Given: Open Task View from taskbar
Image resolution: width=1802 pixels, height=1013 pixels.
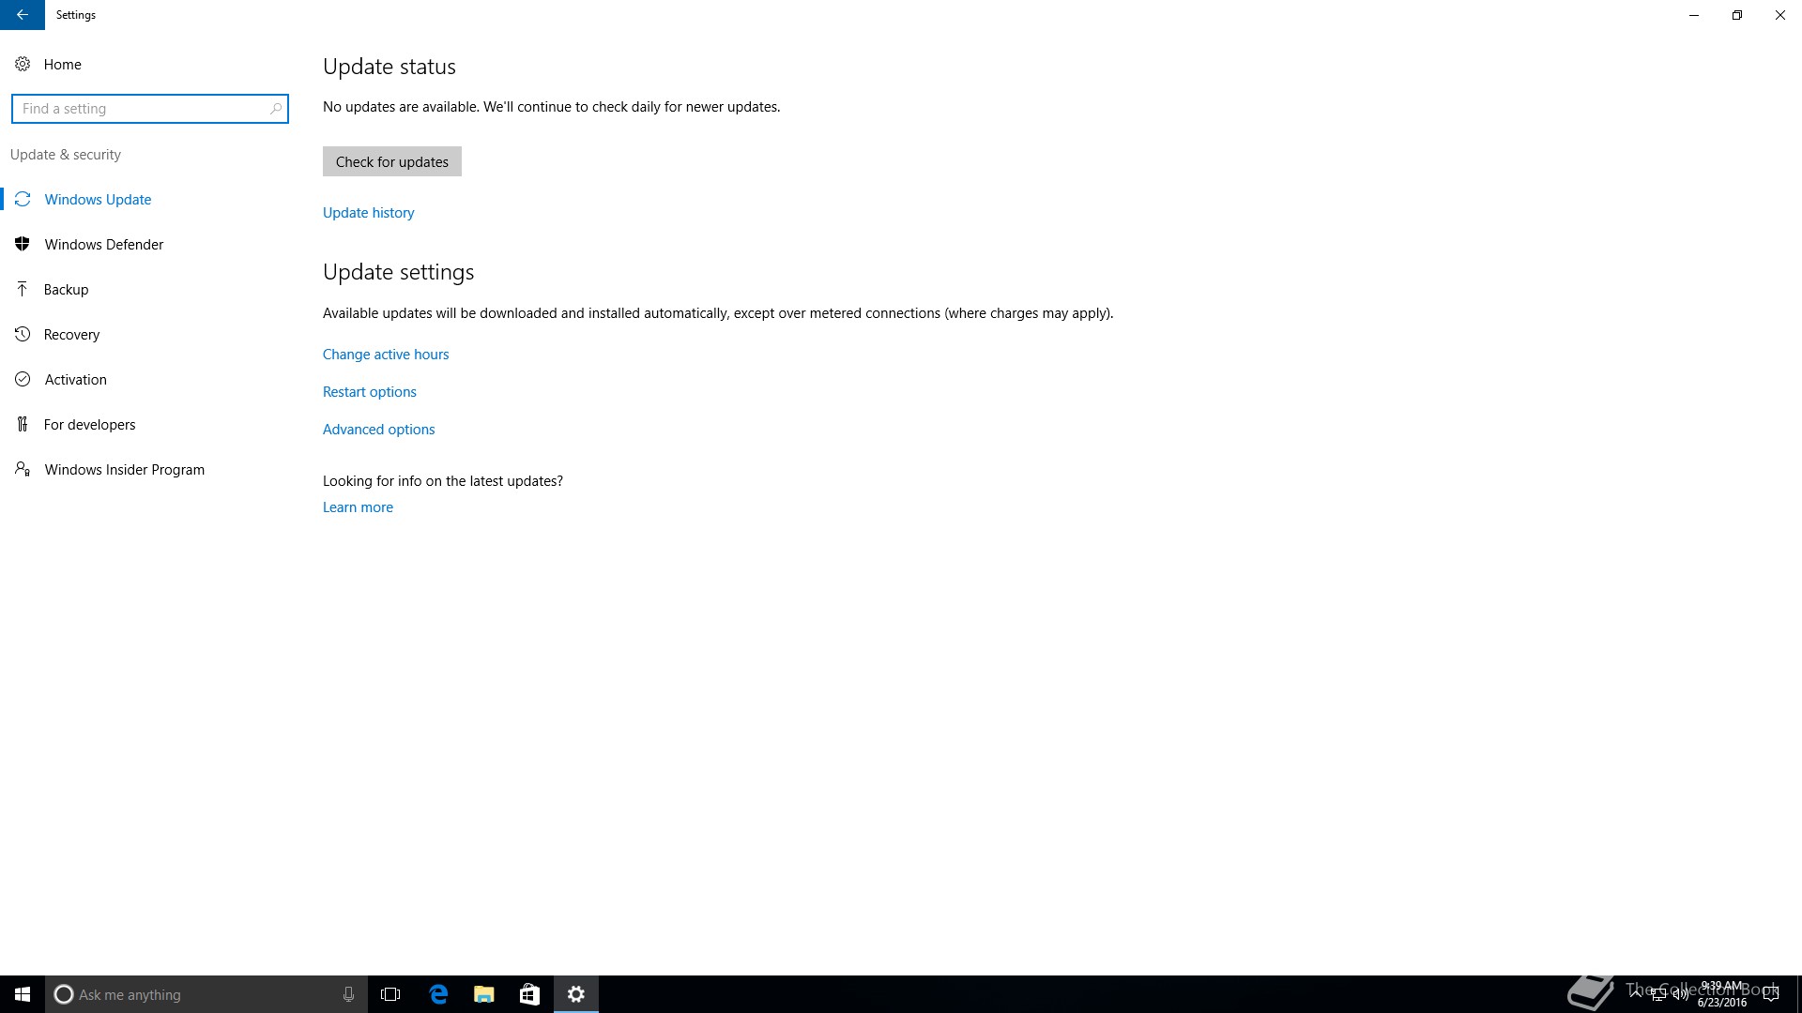Looking at the screenshot, I should point(390,994).
